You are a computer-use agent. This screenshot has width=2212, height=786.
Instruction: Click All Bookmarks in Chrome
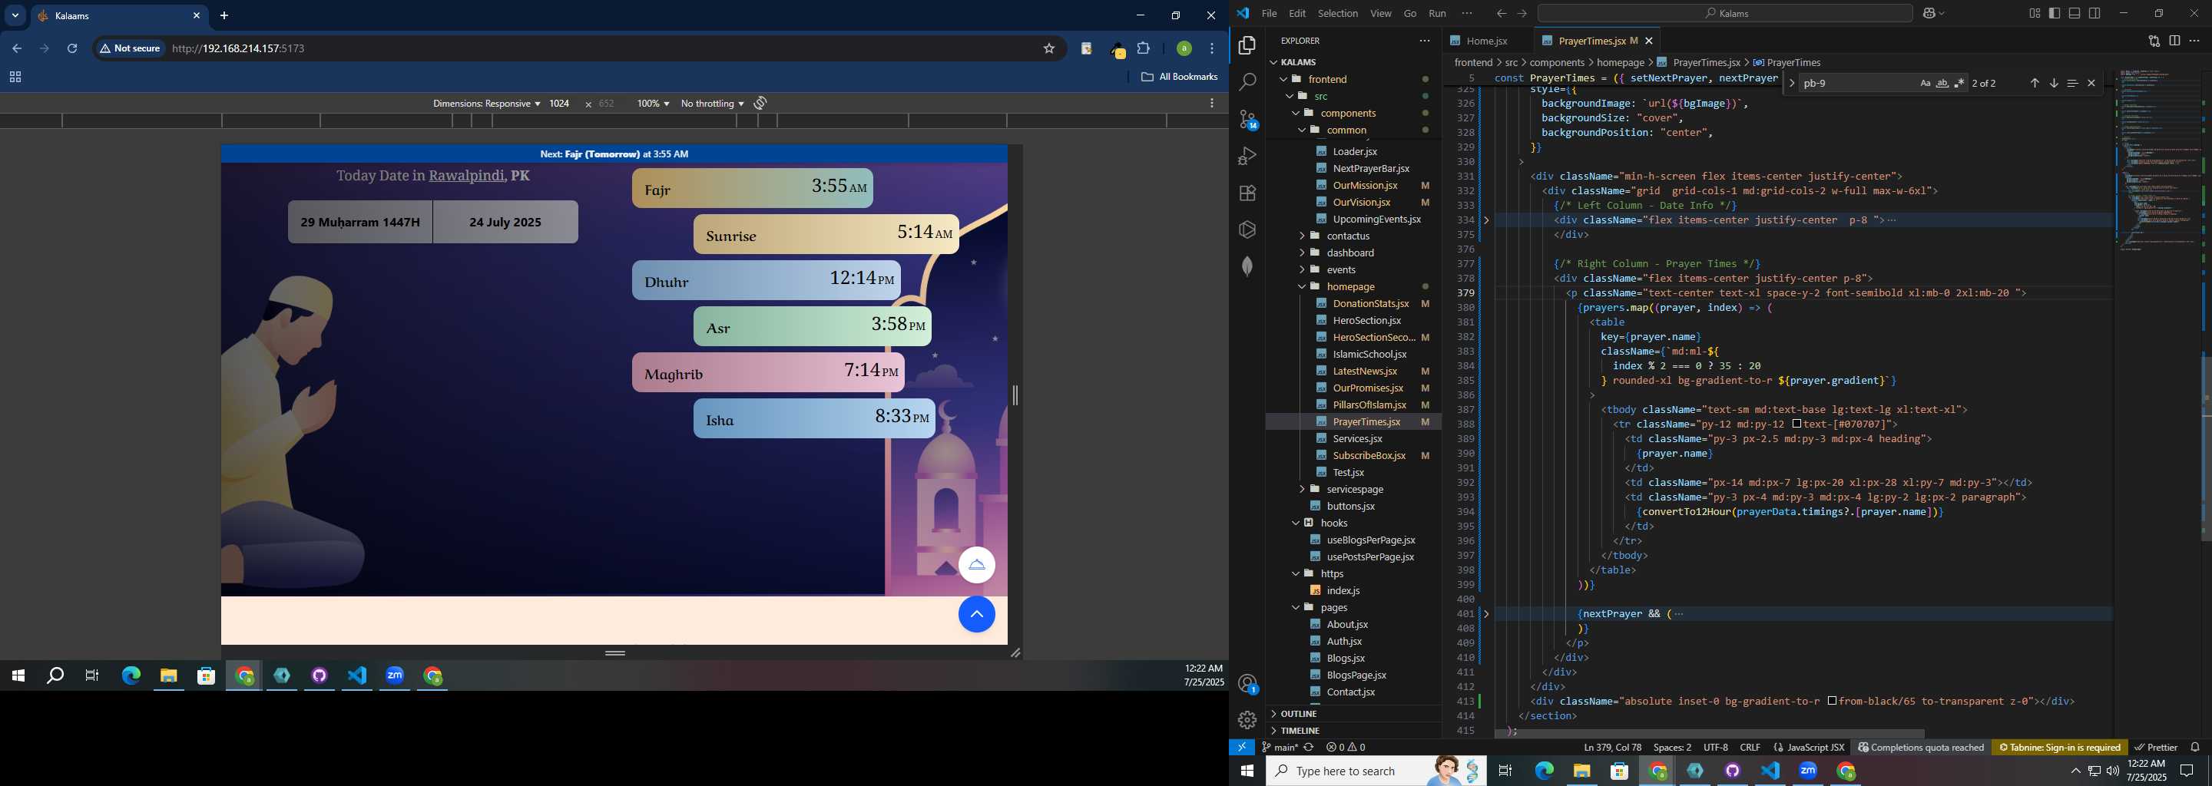click(1179, 78)
